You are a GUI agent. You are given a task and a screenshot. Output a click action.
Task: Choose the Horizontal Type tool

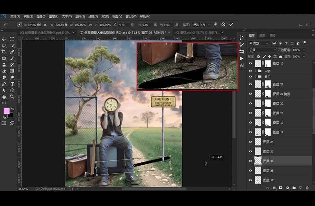coord(12,84)
